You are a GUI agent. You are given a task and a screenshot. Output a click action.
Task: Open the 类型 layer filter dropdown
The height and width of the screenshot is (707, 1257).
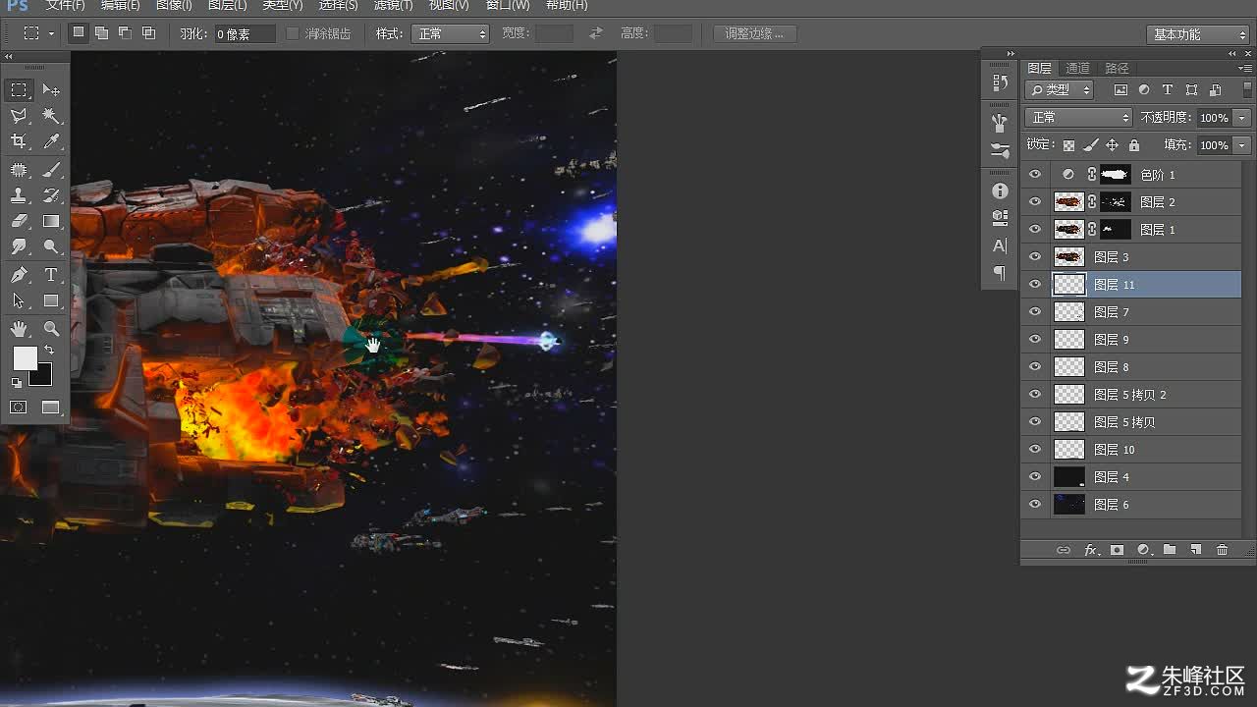tap(1060, 89)
